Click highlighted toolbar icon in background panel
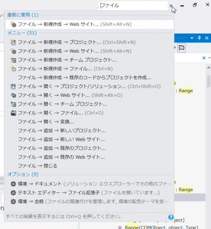The image size is (211, 229). coord(181,48)
